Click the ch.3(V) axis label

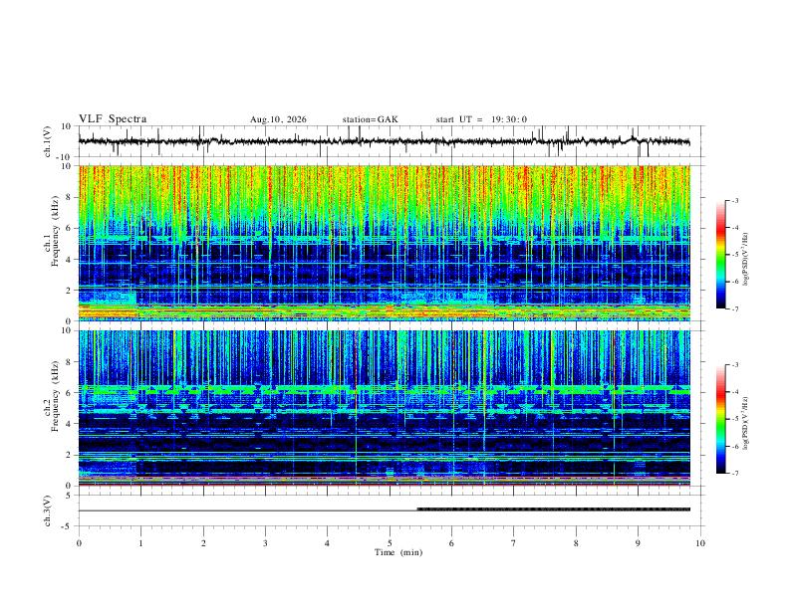(47, 511)
